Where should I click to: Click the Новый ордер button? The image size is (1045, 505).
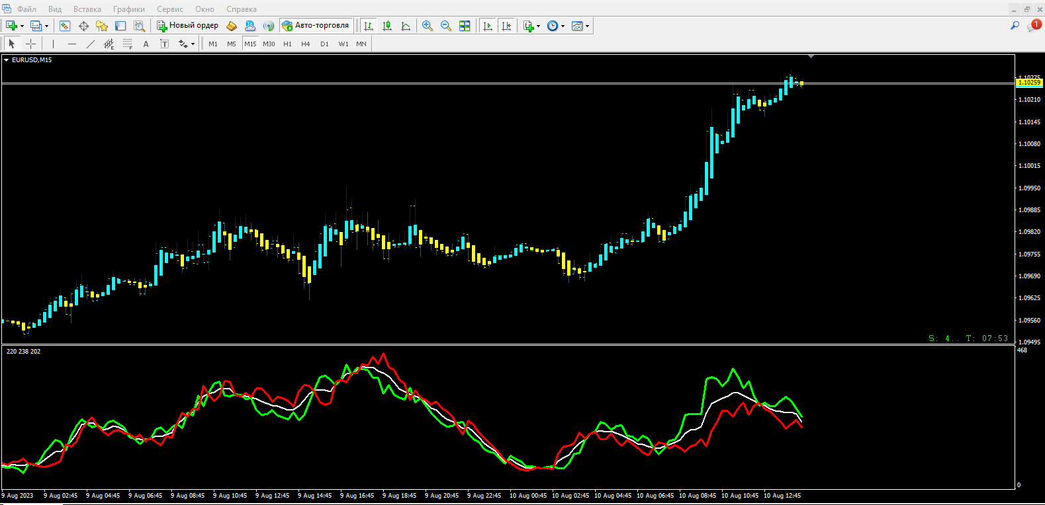[188, 26]
